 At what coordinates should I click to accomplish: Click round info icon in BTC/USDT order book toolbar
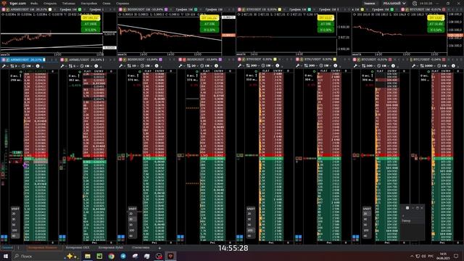[x=453, y=66]
